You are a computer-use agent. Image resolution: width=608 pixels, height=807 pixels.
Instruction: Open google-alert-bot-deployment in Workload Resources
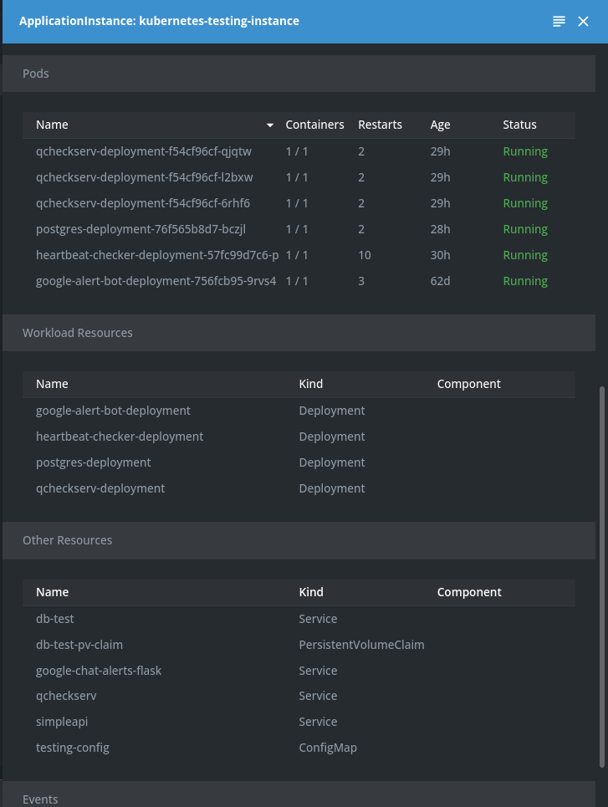[113, 410]
